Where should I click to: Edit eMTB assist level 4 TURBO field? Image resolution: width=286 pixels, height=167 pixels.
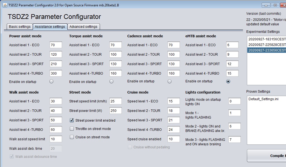232,73
